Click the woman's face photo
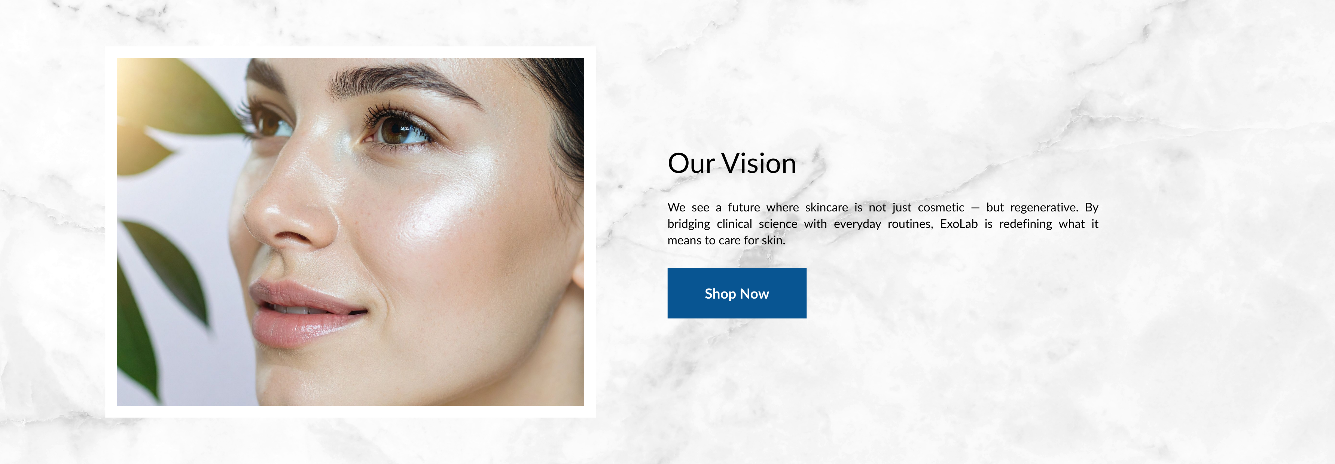Viewport: 1335px width, 464px height. (350, 232)
